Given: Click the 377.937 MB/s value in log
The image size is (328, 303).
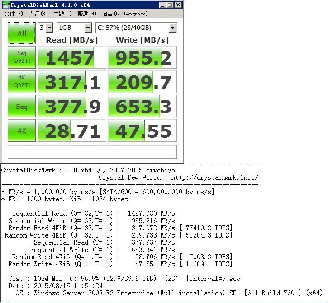Looking at the screenshot, I should tap(153, 242).
